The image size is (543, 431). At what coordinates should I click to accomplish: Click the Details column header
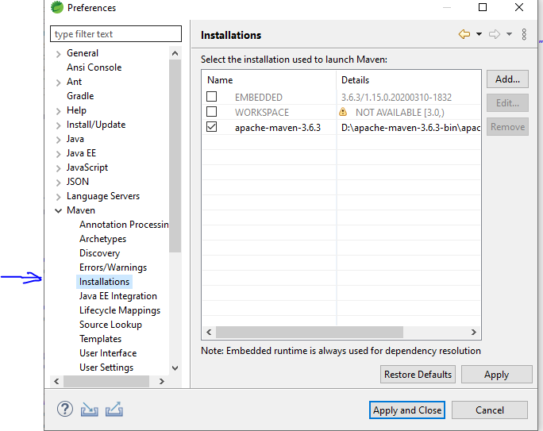click(409, 80)
